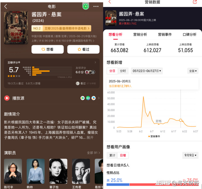Image resolution: width=202 pixels, height=189 pixels.
Task: Switch to the 口碑分析 tab
Action: (x=189, y=35)
